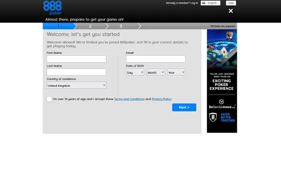The width and height of the screenshot is (281, 182).
Task: Click the BeGambleAware.org logo
Action: coord(222,107)
